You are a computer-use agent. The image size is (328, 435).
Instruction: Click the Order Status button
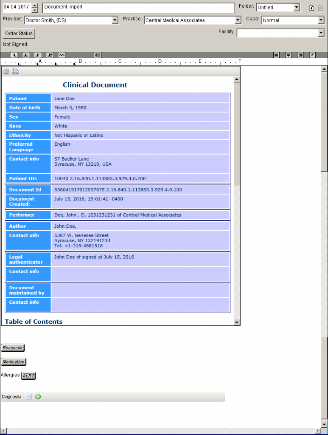(x=19, y=34)
